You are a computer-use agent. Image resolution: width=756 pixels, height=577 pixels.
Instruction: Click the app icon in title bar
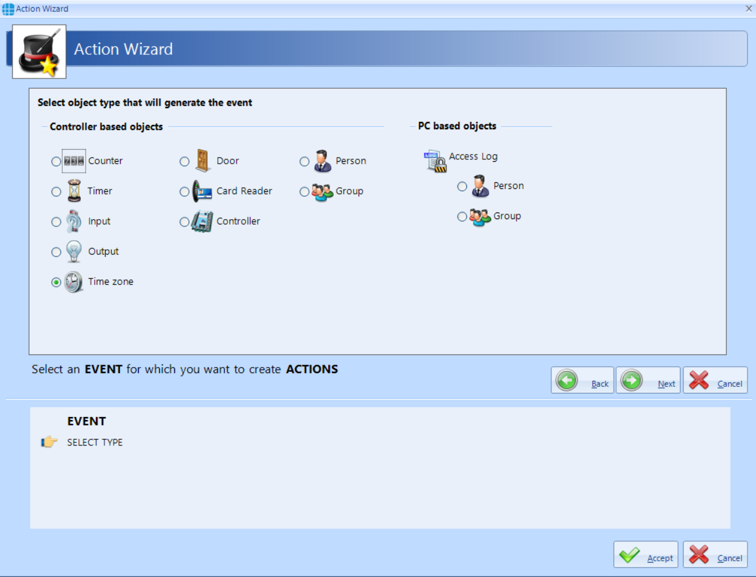8,8
